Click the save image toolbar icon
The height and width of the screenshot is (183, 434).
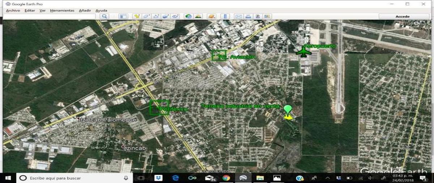pos(258,16)
